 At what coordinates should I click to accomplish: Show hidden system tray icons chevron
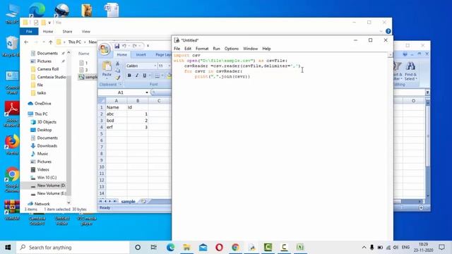[x=364, y=248]
